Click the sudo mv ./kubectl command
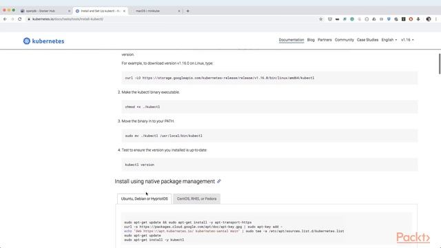 (x=164, y=136)
